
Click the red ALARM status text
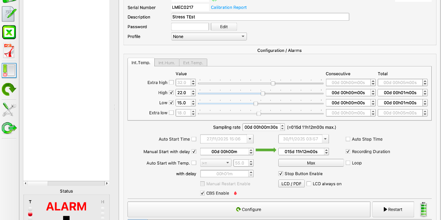pyautogui.click(x=67, y=206)
